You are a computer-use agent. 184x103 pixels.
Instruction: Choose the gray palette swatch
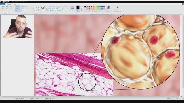tap(87, 7)
